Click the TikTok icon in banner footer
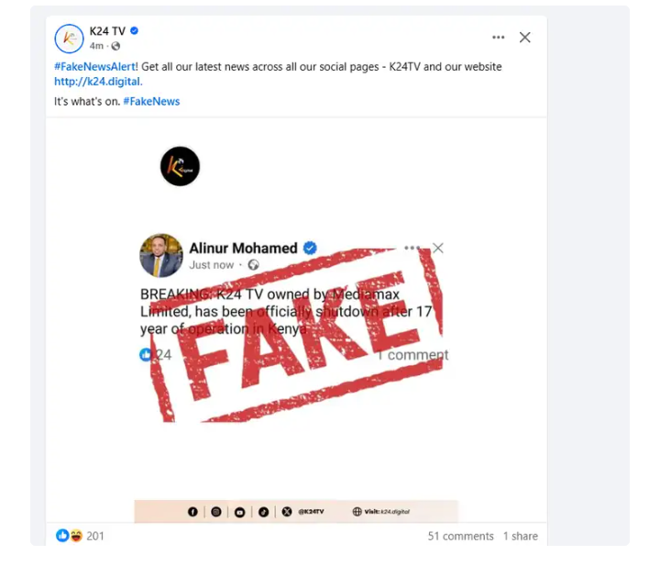 point(263,512)
